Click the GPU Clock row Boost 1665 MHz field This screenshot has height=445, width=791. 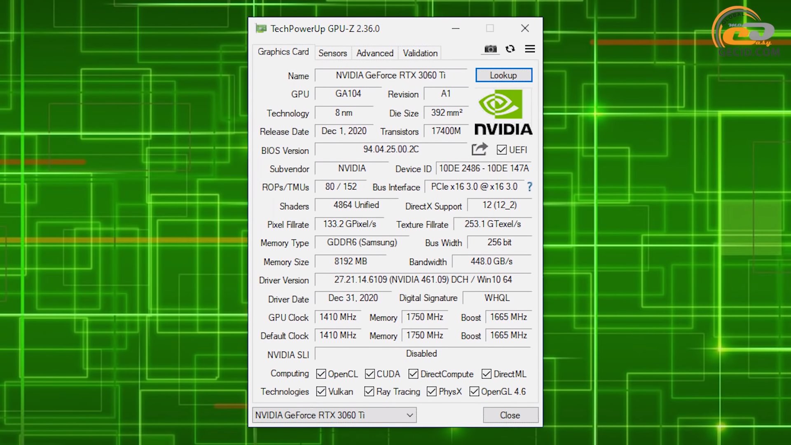pos(509,317)
